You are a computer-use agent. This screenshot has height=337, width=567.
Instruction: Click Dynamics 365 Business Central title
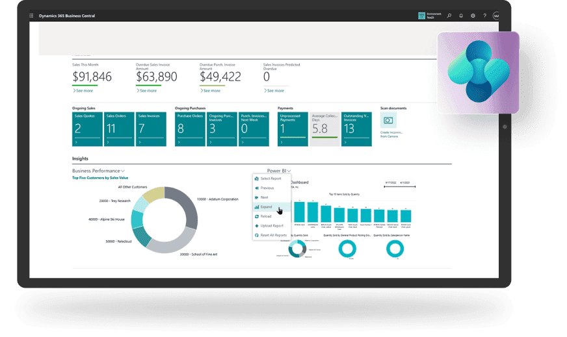(67, 16)
